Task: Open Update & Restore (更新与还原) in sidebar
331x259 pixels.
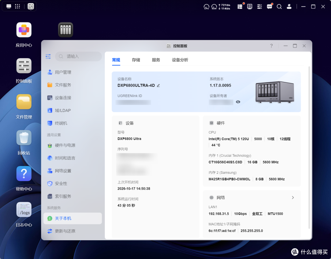Action: coord(73,231)
